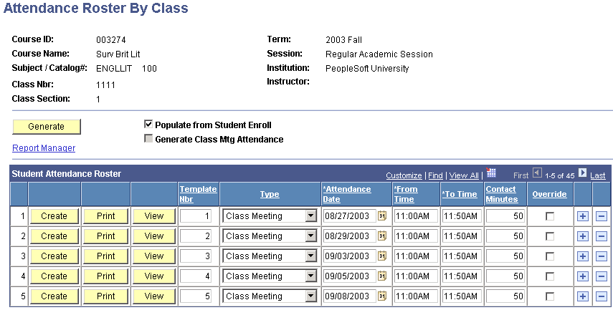Image resolution: width=613 pixels, height=310 pixels.
Task: Show previous rows with the left arrow
Action: click(537, 173)
